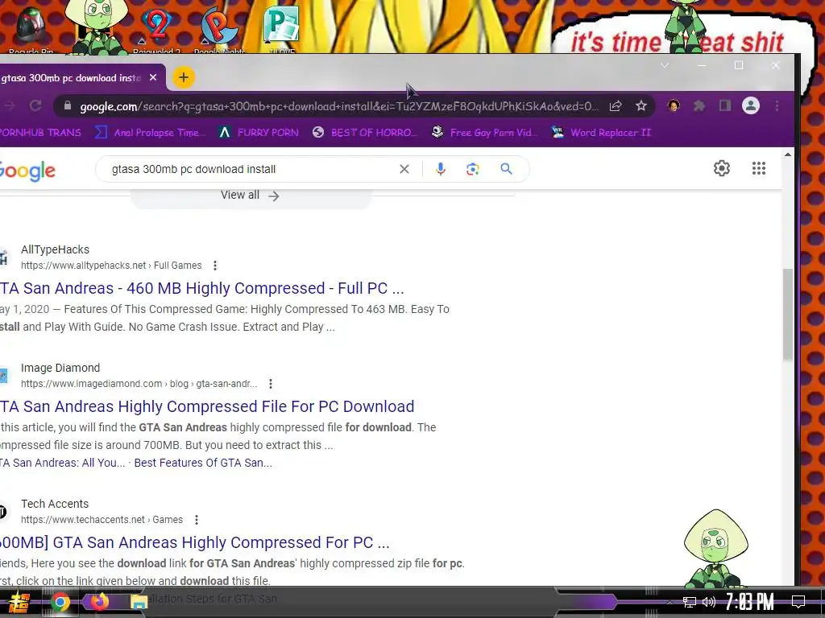Open the notification center icon
825x618 pixels.
[x=798, y=602]
